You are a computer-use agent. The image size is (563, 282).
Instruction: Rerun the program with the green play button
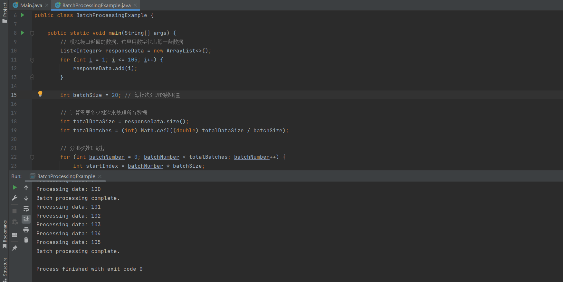pyautogui.click(x=14, y=187)
